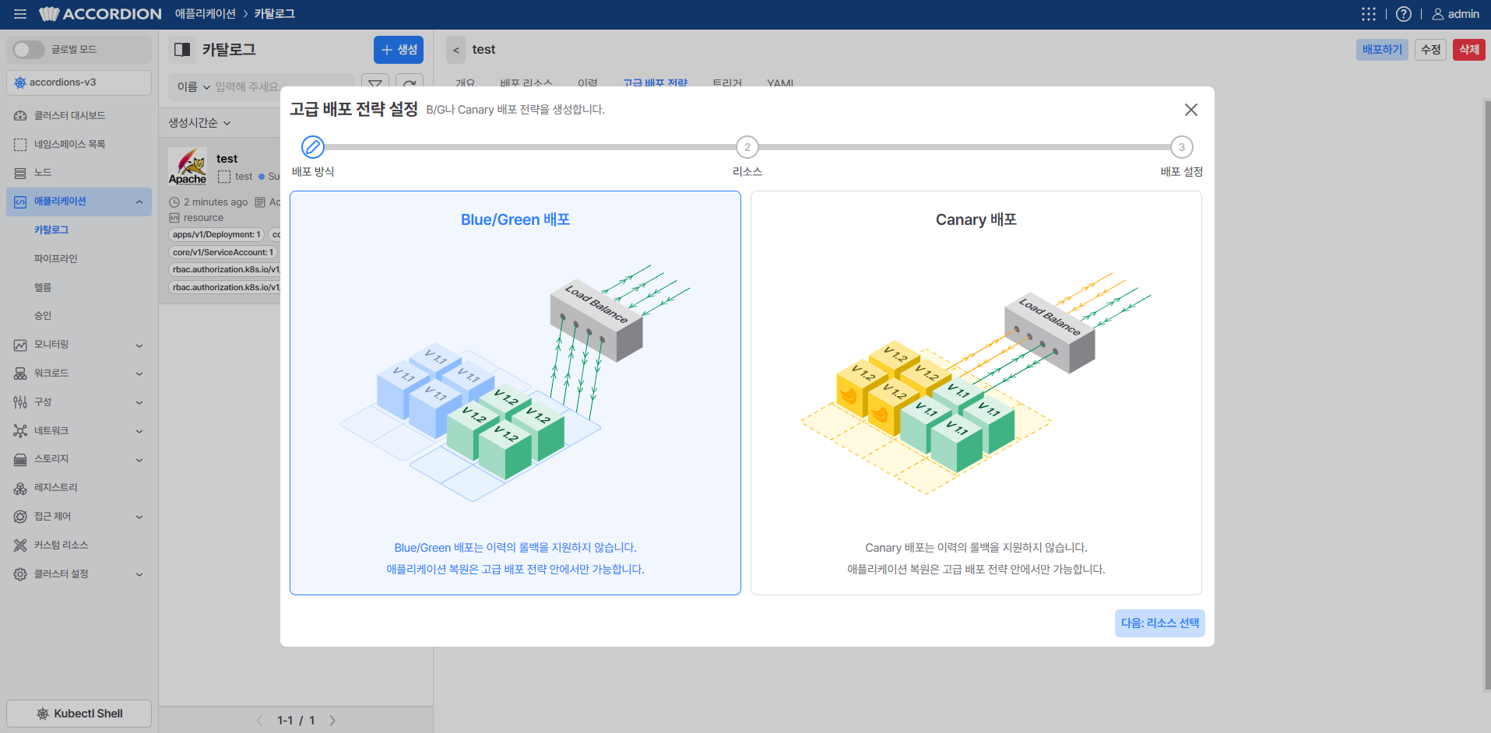This screenshot has height=733, width=1491.
Task: Open namespace list in sidebar
Action: (x=79, y=144)
